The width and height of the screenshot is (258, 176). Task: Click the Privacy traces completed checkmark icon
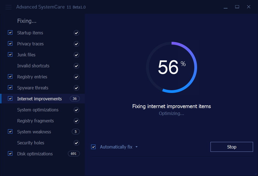tap(76, 44)
